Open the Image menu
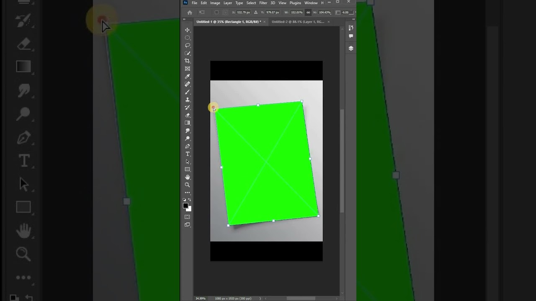This screenshot has width=536, height=301. click(x=215, y=3)
